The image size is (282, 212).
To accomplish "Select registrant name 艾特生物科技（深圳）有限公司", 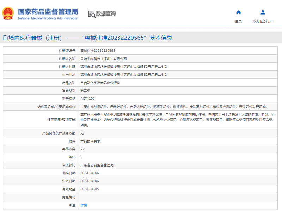I will [104, 59].
